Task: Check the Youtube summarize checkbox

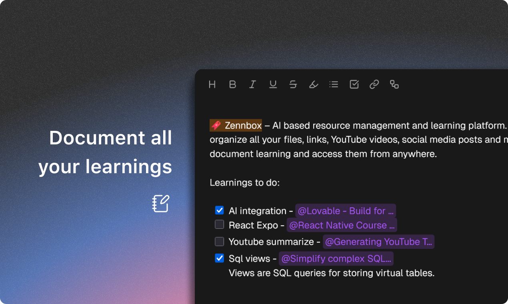Action: (x=219, y=242)
